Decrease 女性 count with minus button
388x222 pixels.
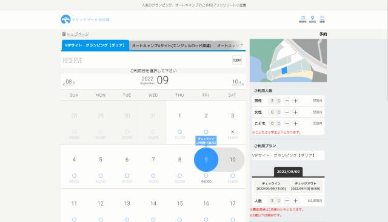point(287,112)
